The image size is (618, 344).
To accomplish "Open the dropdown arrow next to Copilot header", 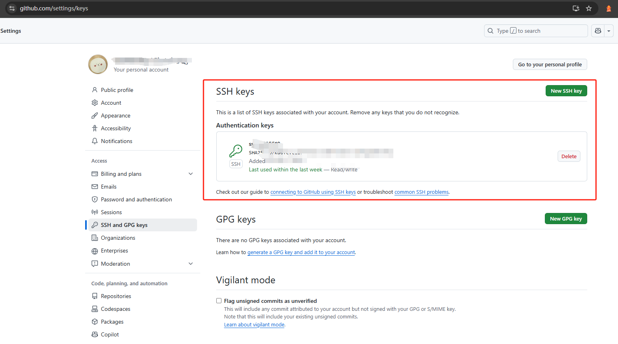I will [609, 31].
